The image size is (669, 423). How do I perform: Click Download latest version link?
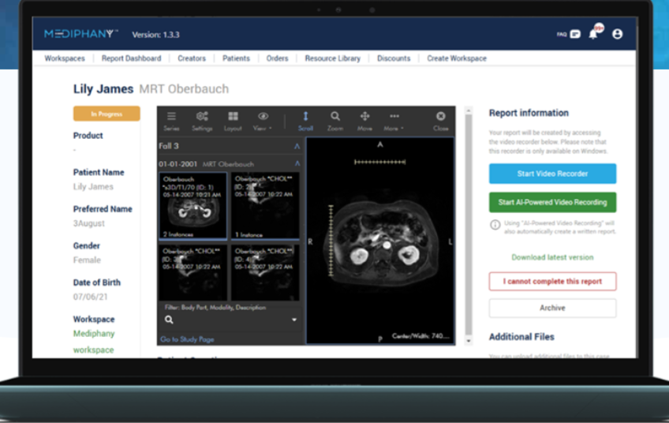point(552,257)
